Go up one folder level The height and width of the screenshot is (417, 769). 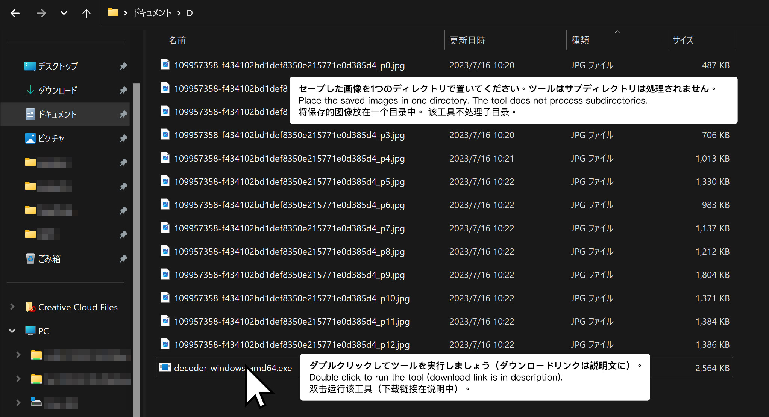pyautogui.click(x=86, y=13)
